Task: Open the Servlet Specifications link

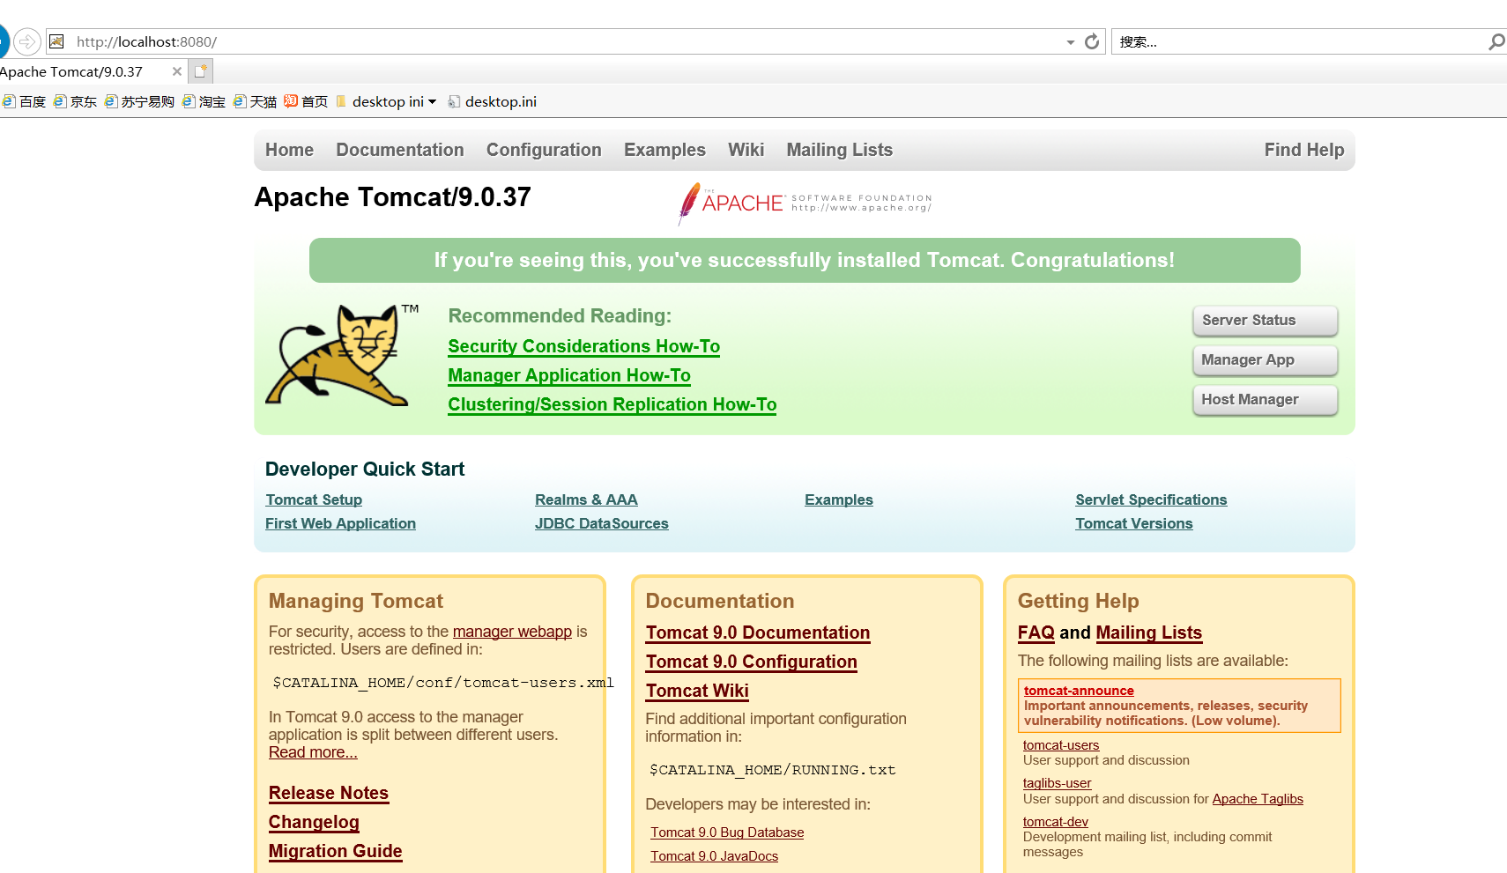Action: point(1151,499)
